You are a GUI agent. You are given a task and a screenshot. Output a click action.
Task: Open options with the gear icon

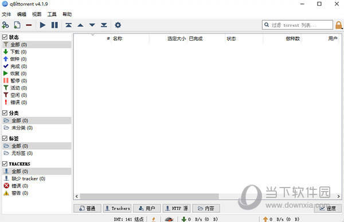[x=118, y=25]
